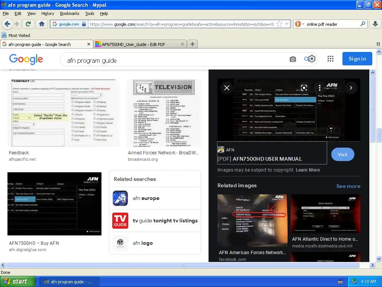382x287 pixels.
Task: Click the search bar magnifier icon
Action: [363, 24]
